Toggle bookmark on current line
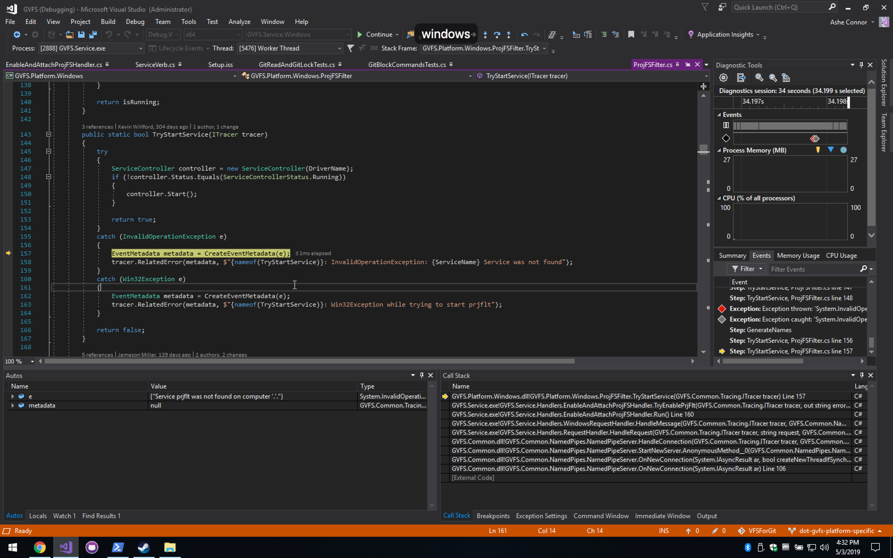 pos(631,35)
